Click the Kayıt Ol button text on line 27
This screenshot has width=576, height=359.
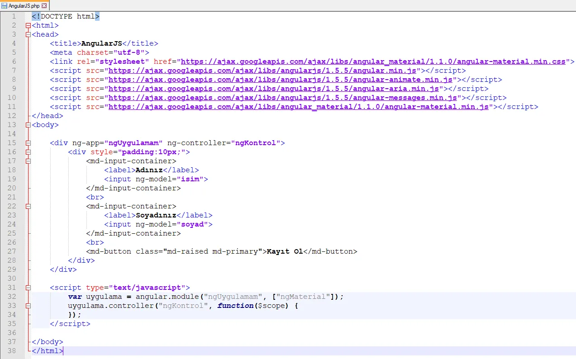(285, 251)
